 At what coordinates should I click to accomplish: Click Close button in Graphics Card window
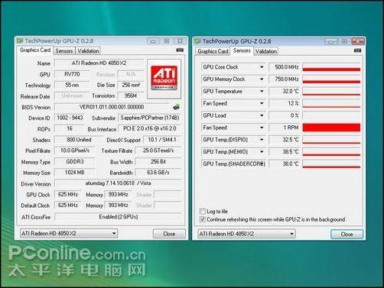click(169, 234)
